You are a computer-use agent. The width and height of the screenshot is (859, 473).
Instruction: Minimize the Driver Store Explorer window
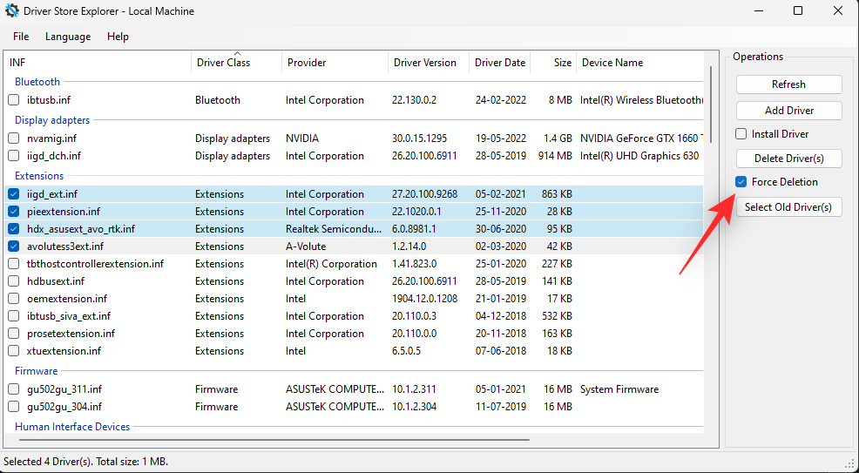759,11
